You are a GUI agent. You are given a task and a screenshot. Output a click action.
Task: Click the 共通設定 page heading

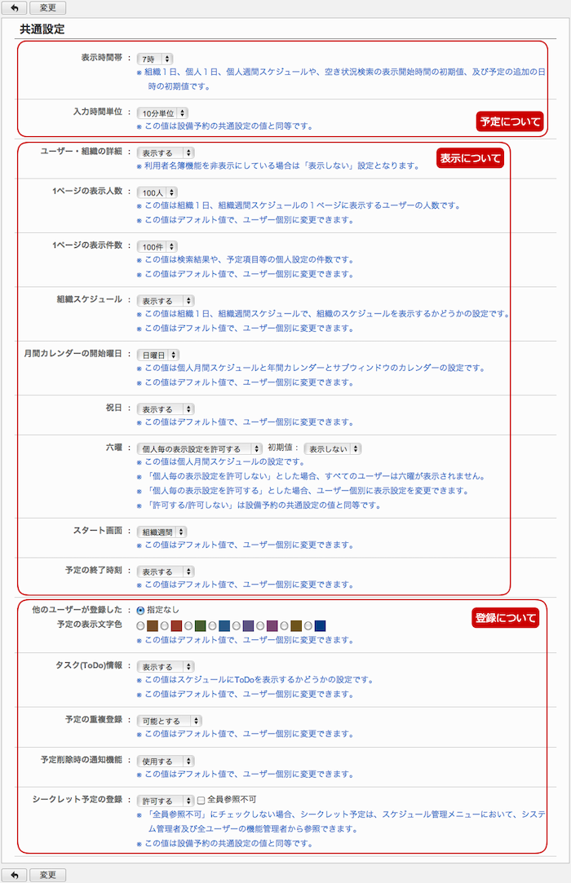coord(42,29)
